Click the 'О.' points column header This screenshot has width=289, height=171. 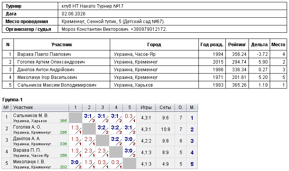181,107
